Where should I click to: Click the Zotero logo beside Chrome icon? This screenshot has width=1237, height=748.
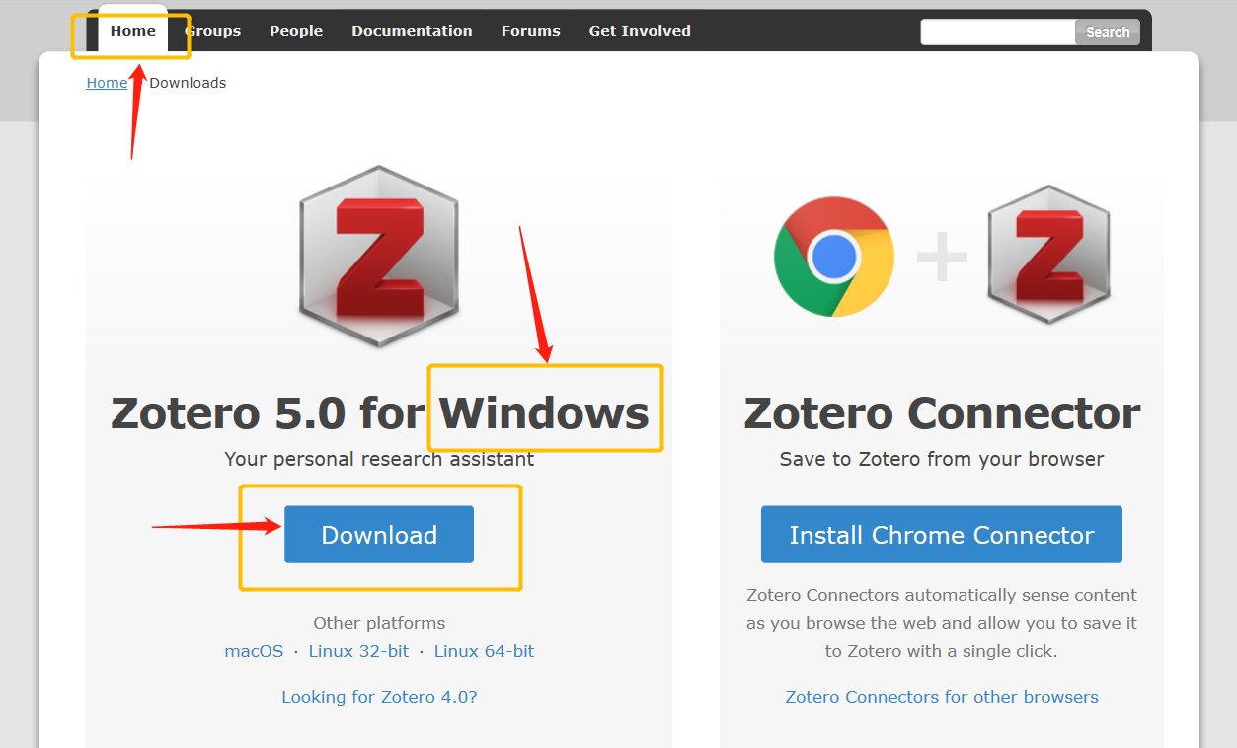(1048, 255)
